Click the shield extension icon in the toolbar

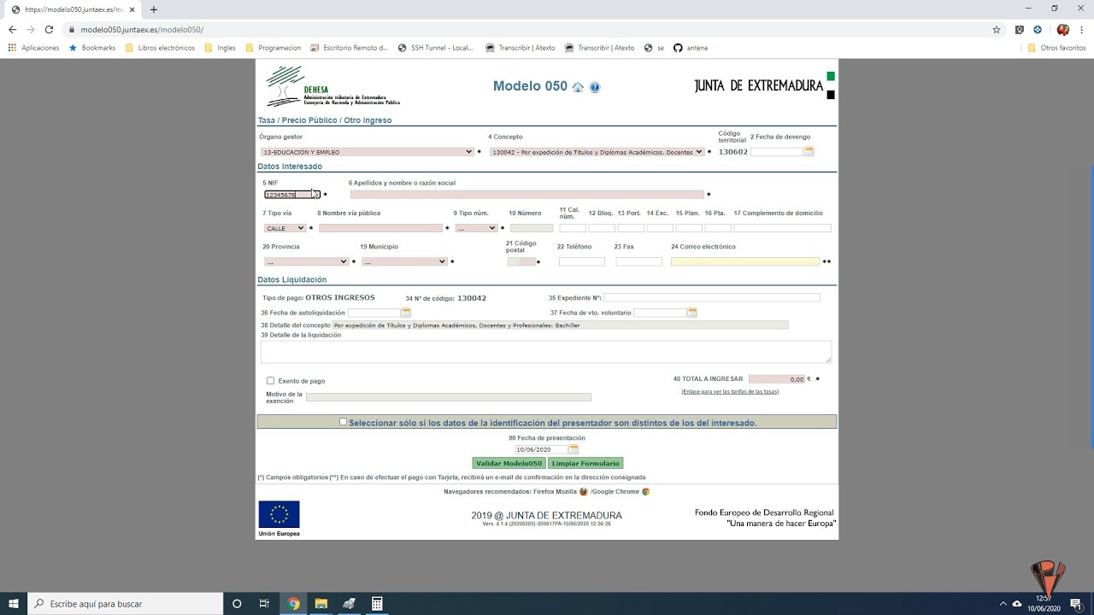(1020, 29)
